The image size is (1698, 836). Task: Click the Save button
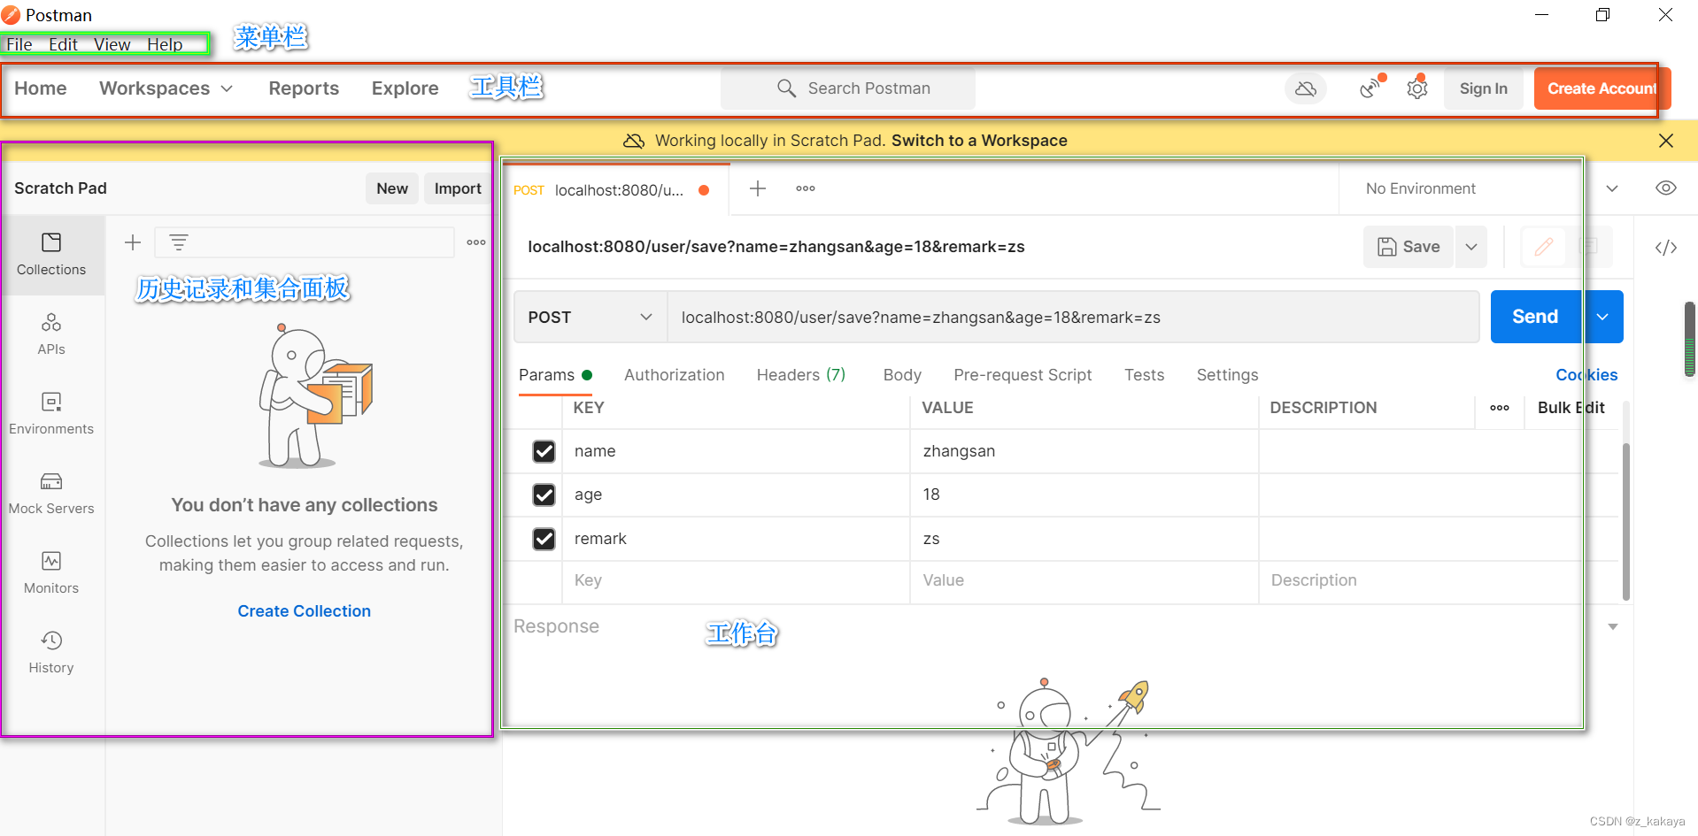pos(1409,247)
